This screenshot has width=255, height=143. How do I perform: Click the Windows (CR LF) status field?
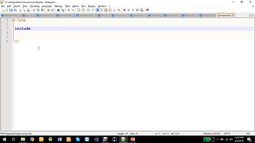click(212, 133)
